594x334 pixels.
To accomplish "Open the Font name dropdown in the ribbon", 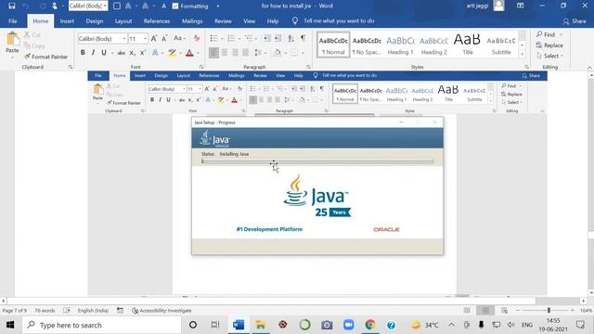I will pyautogui.click(x=124, y=39).
